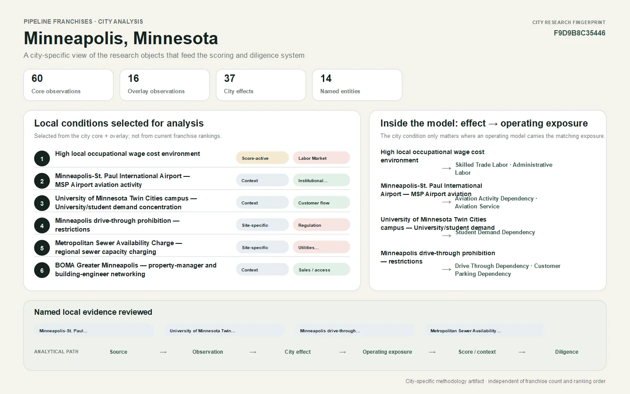Click the Customer flow tag
The image size is (630, 394).
322,203
